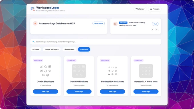This screenshot has height=109, width=194.
Task: Click the search magnifier icon
Action: point(34,42)
